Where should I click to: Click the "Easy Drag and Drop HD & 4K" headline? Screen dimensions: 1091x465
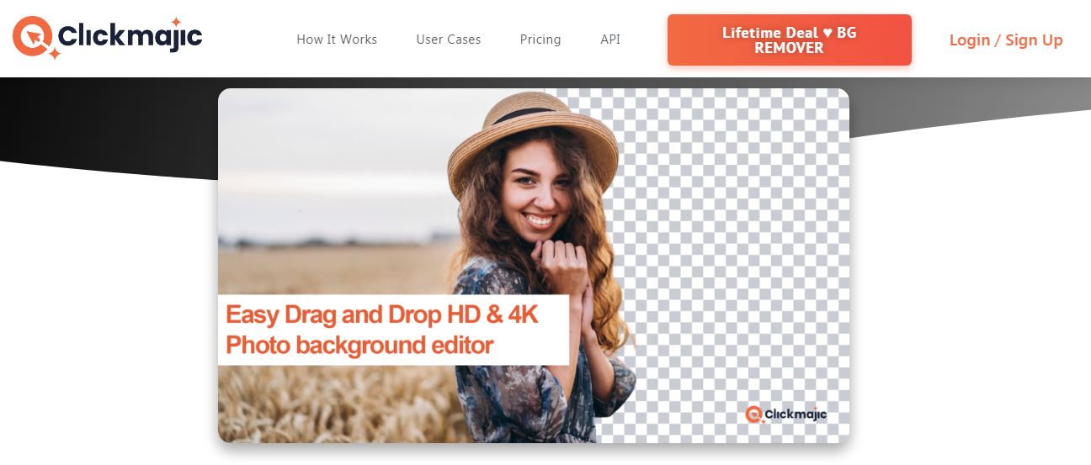[381, 314]
